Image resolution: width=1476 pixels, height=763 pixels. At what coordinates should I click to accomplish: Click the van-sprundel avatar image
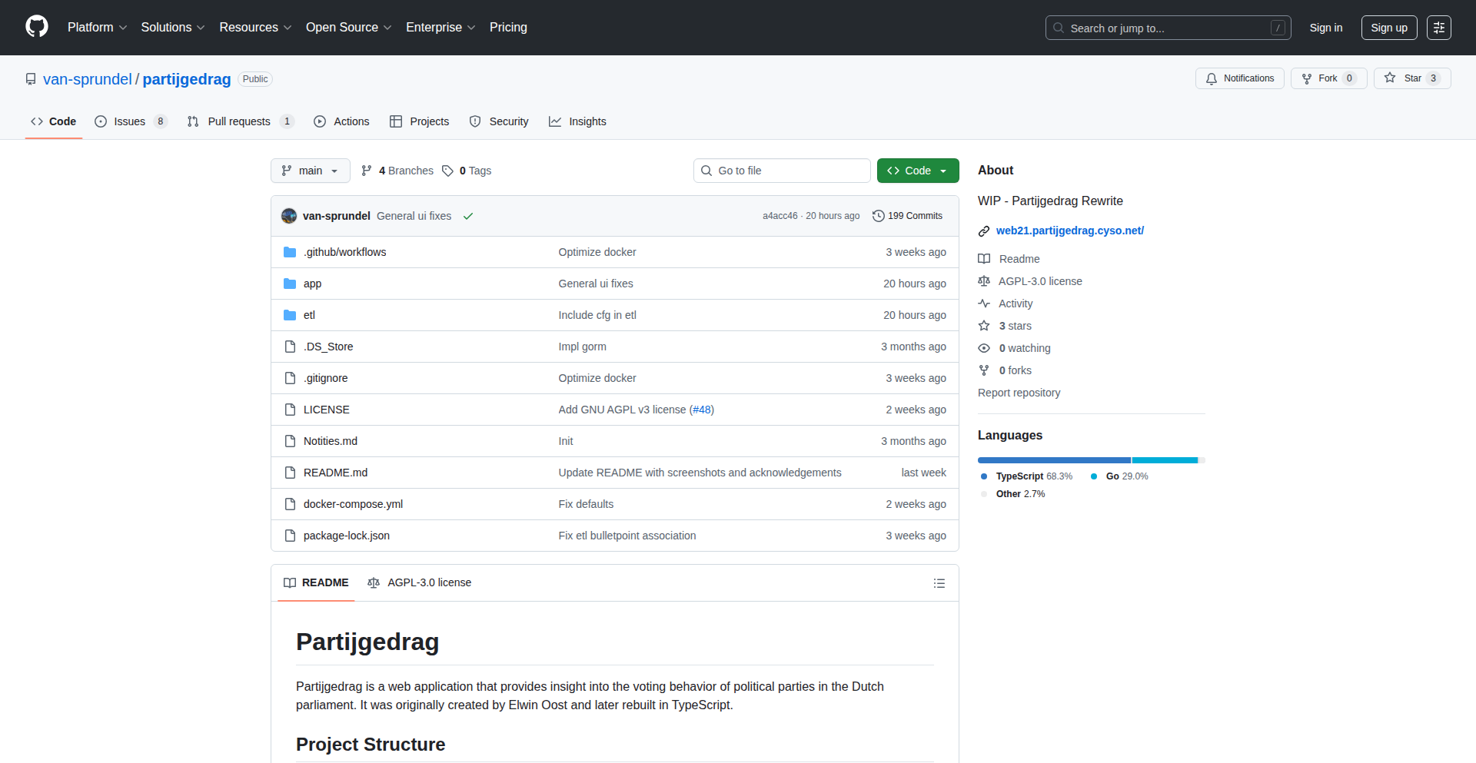pyautogui.click(x=289, y=216)
